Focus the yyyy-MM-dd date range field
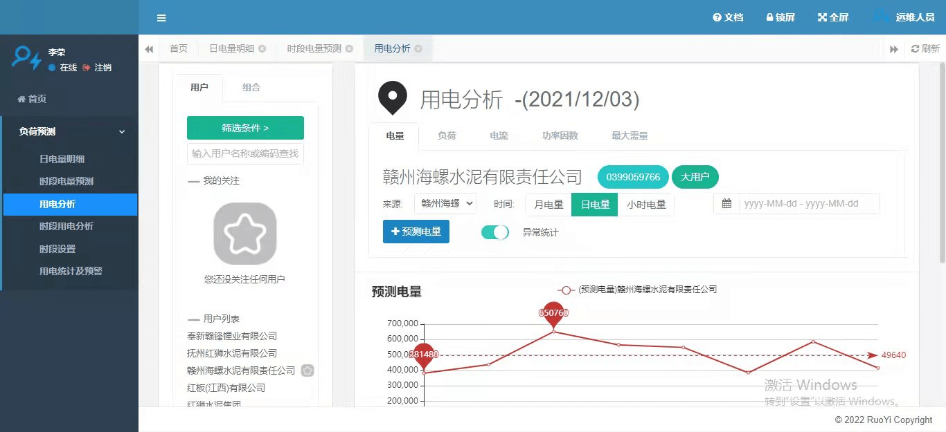 [x=810, y=204]
